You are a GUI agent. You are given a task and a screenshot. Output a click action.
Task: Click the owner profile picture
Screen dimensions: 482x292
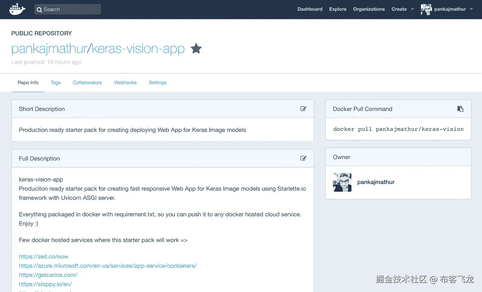click(342, 182)
